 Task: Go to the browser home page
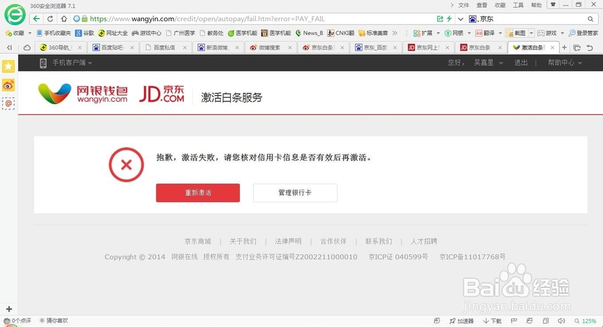click(x=64, y=19)
